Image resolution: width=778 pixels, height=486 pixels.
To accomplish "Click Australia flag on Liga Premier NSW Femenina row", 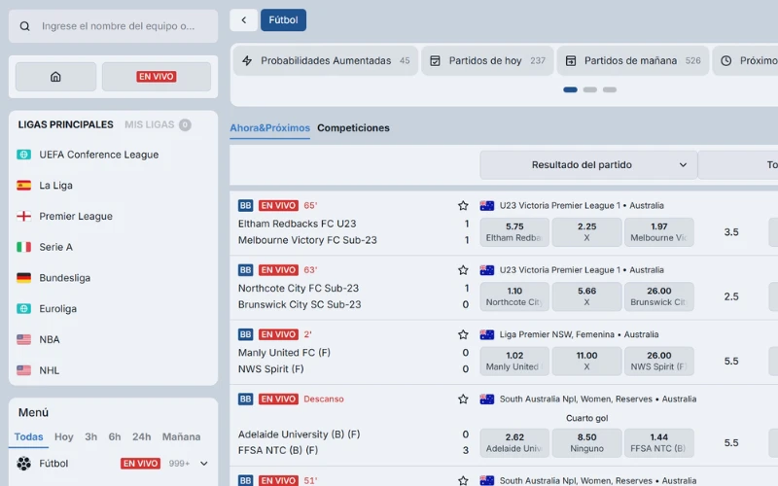I will point(487,334).
